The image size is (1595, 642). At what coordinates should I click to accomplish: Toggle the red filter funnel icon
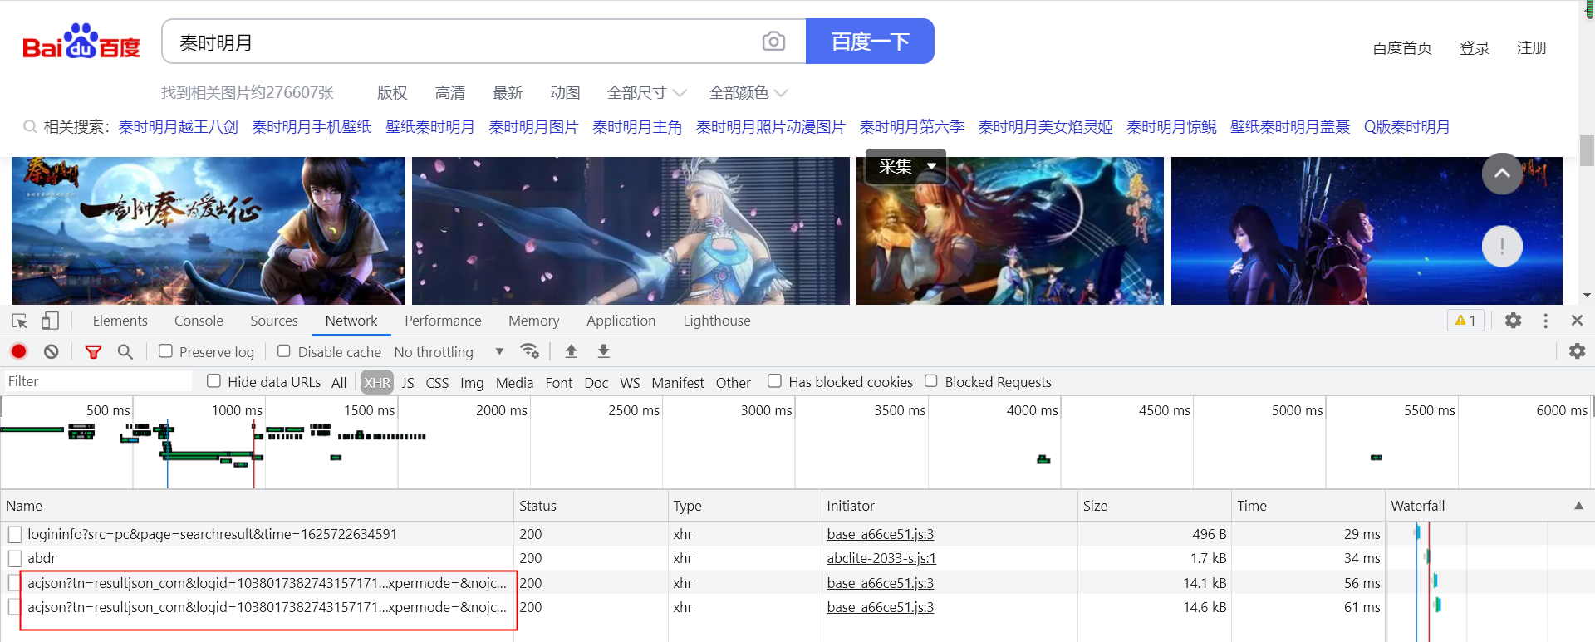[93, 352]
